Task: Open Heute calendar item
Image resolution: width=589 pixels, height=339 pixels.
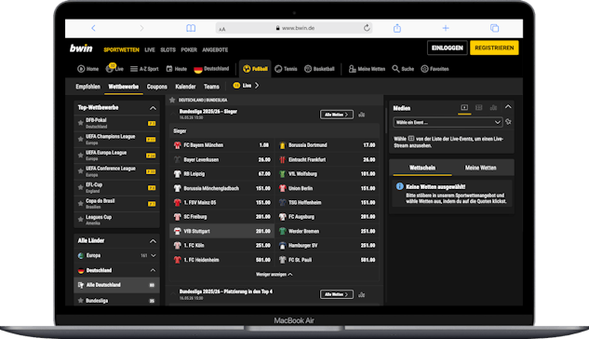Action: tap(176, 69)
